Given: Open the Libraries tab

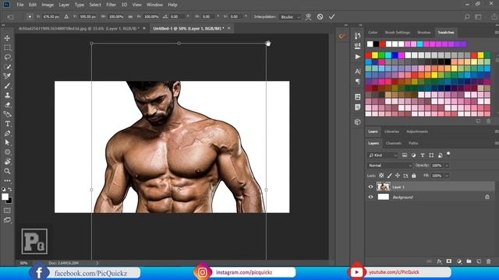Looking at the screenshot, I should click(391, 131).
